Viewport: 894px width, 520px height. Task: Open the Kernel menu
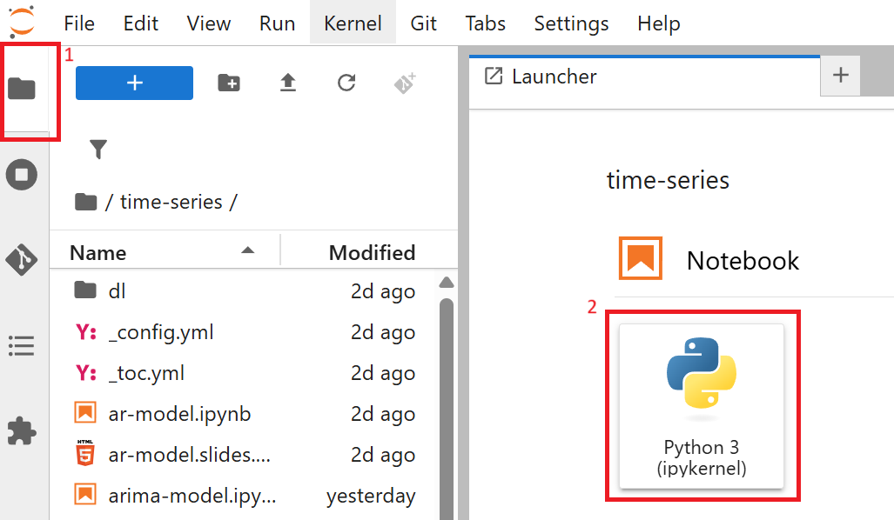[353, 23]
